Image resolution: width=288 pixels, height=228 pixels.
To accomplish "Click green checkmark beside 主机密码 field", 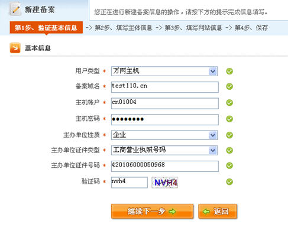I will (229, 119).
